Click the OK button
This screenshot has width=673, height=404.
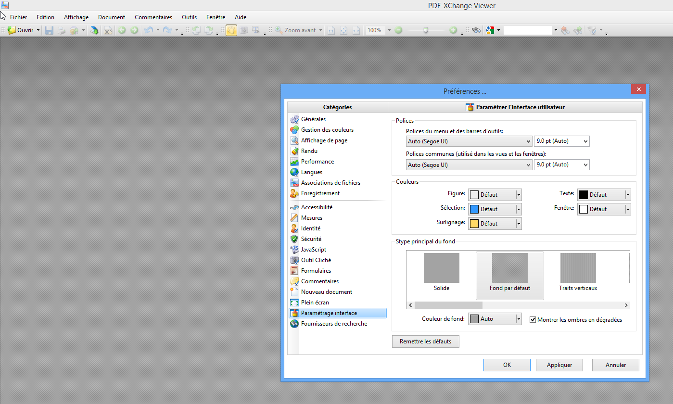coord(507,365)
